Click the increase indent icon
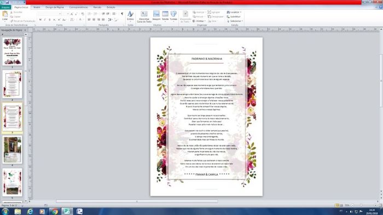The width and height of the screenshot is (383, 215). pos(108,14)
